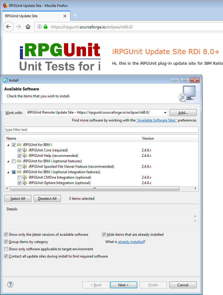The height and width of the screenshot is (295, 223).
Task: Collapse the optional integration features tree node
Action: pos(8,172)
